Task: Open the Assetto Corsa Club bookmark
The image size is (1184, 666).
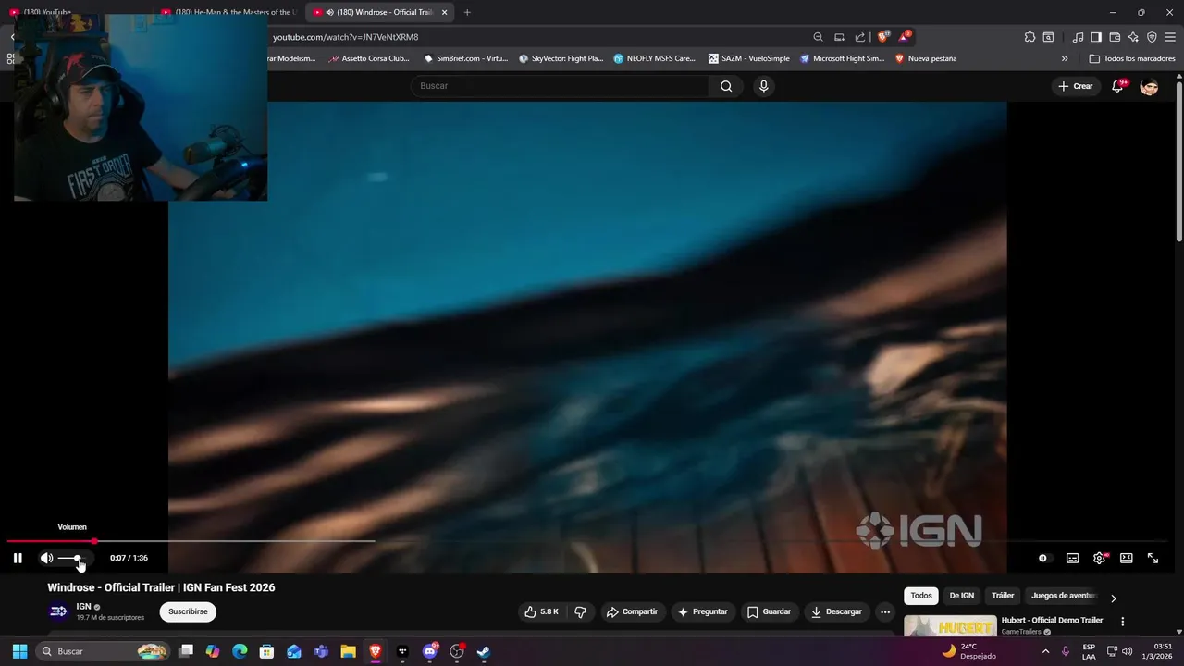Action: (x=369, y=58)
